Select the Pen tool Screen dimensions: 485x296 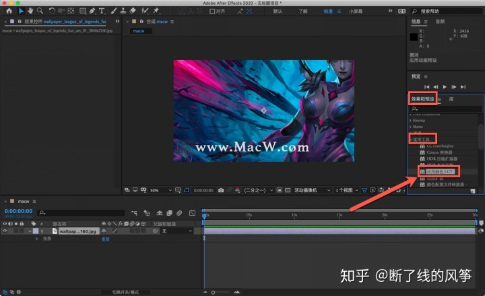(x=92, y=11)
